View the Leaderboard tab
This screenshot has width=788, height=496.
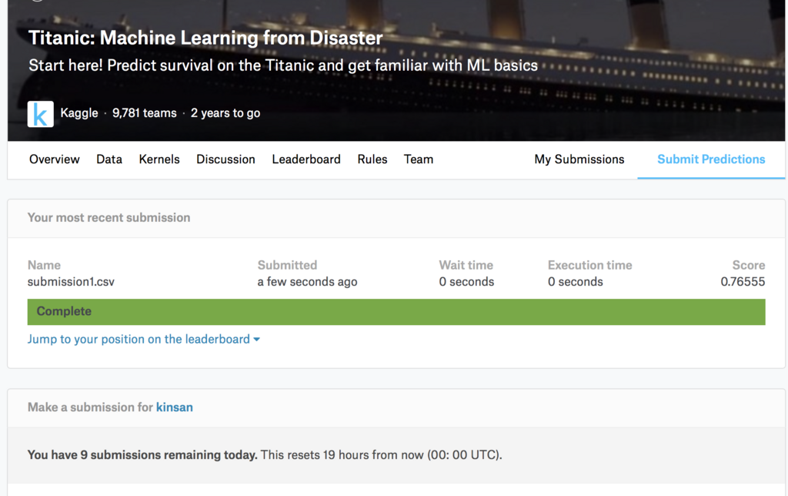point(306,159)
